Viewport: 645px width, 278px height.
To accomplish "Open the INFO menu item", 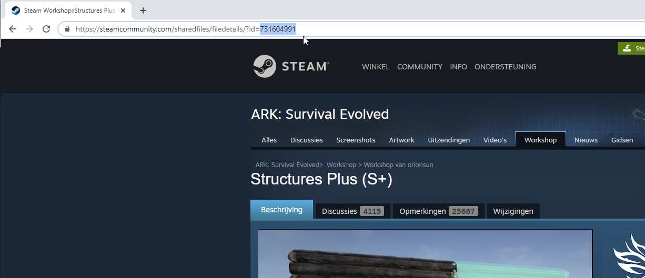I will point(458,67).
